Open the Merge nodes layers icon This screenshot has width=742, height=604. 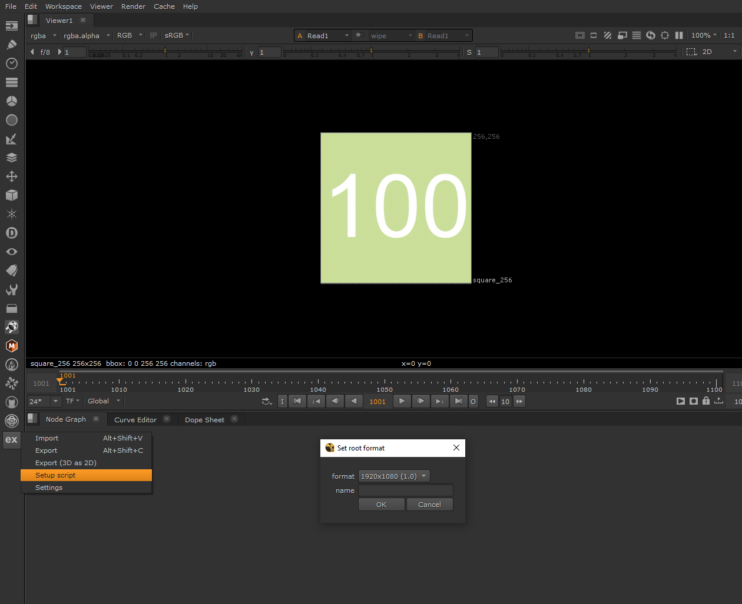(12, 158)
